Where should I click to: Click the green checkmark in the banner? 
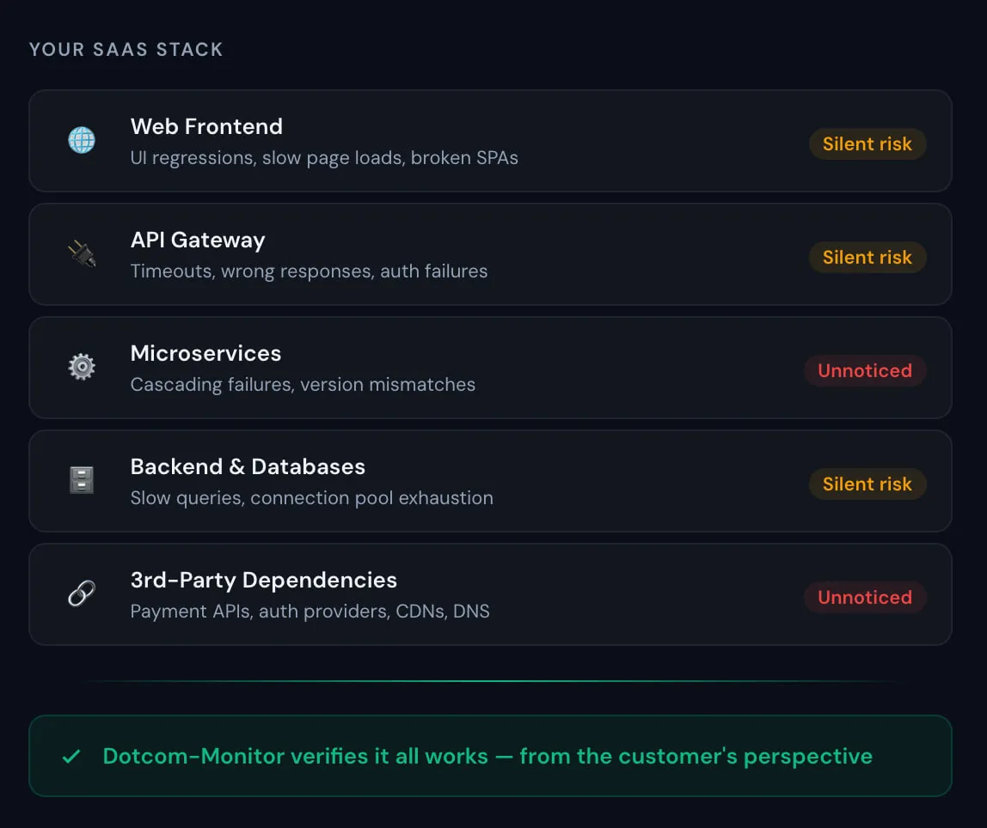click(71, 756)
